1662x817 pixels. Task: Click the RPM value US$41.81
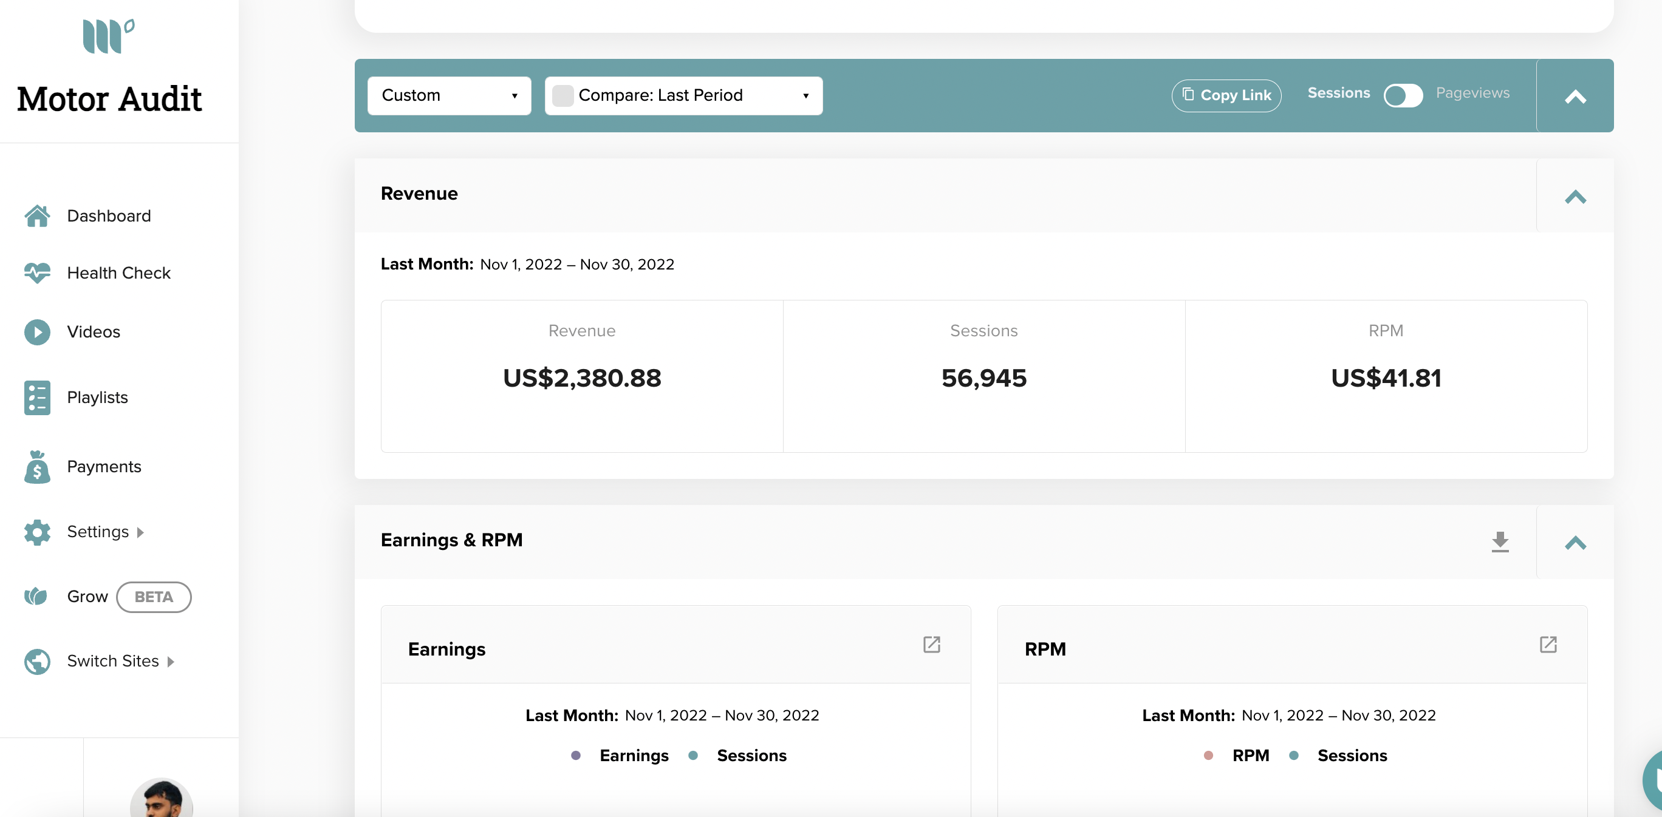tap(1386, 378)
